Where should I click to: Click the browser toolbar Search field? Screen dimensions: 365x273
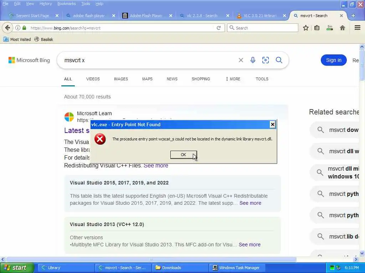point(263,28)
